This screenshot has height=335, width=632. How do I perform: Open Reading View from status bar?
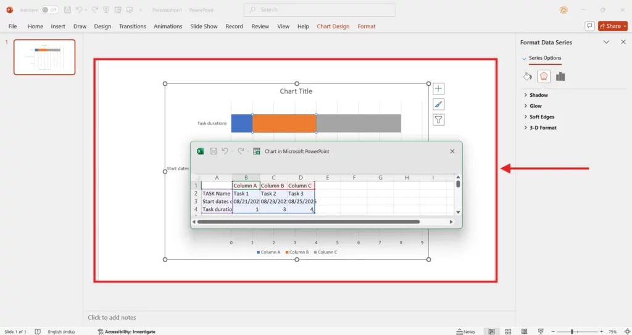click(x=523, y=331)
